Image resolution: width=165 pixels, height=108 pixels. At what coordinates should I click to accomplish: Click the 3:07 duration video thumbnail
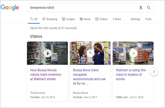pyautogui.click(x=47, y=53)
